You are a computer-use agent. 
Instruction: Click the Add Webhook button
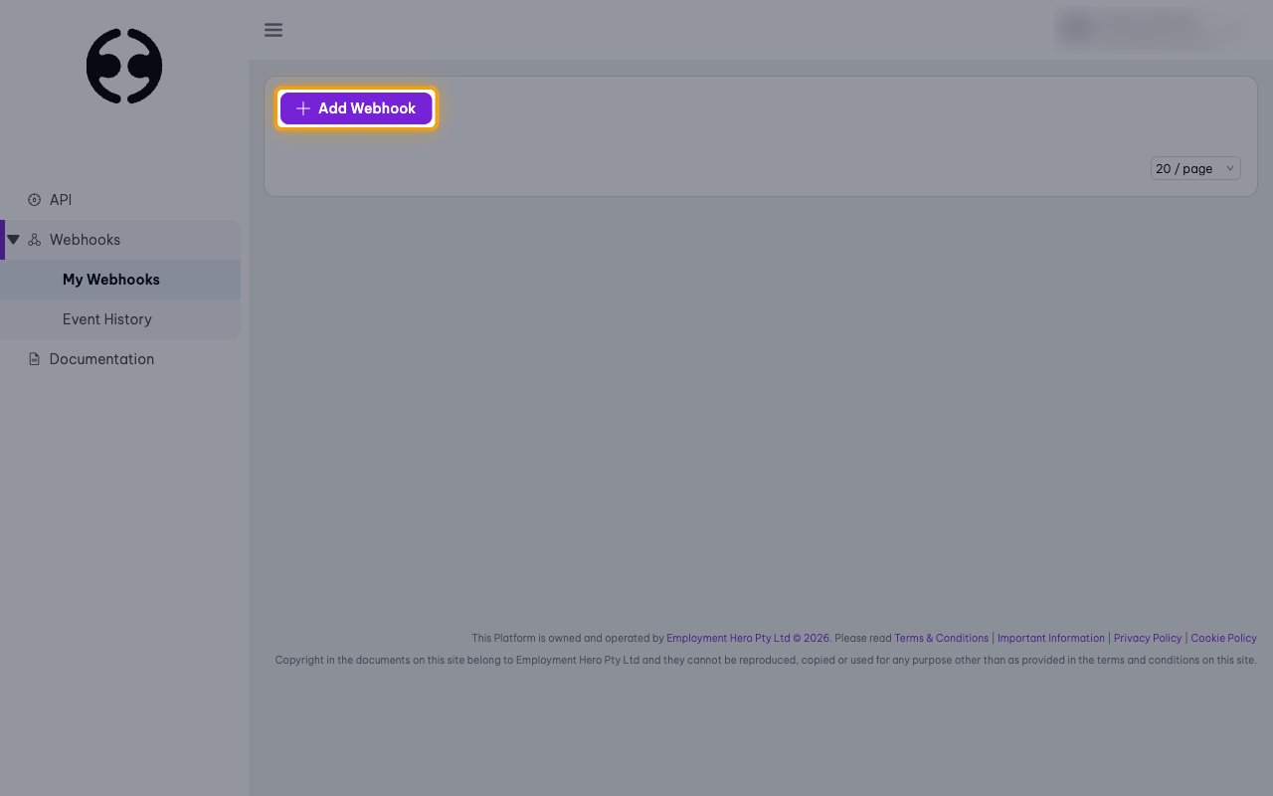356,108
